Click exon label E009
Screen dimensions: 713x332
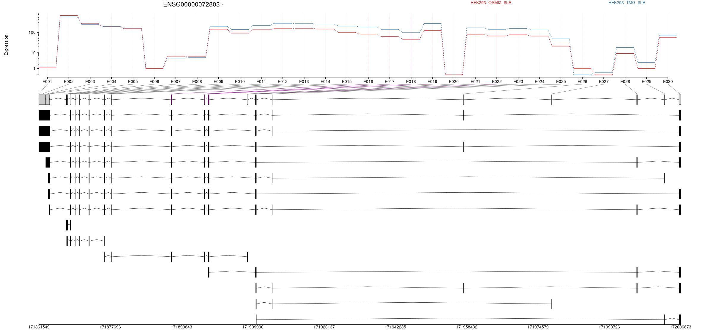[218, 82]
